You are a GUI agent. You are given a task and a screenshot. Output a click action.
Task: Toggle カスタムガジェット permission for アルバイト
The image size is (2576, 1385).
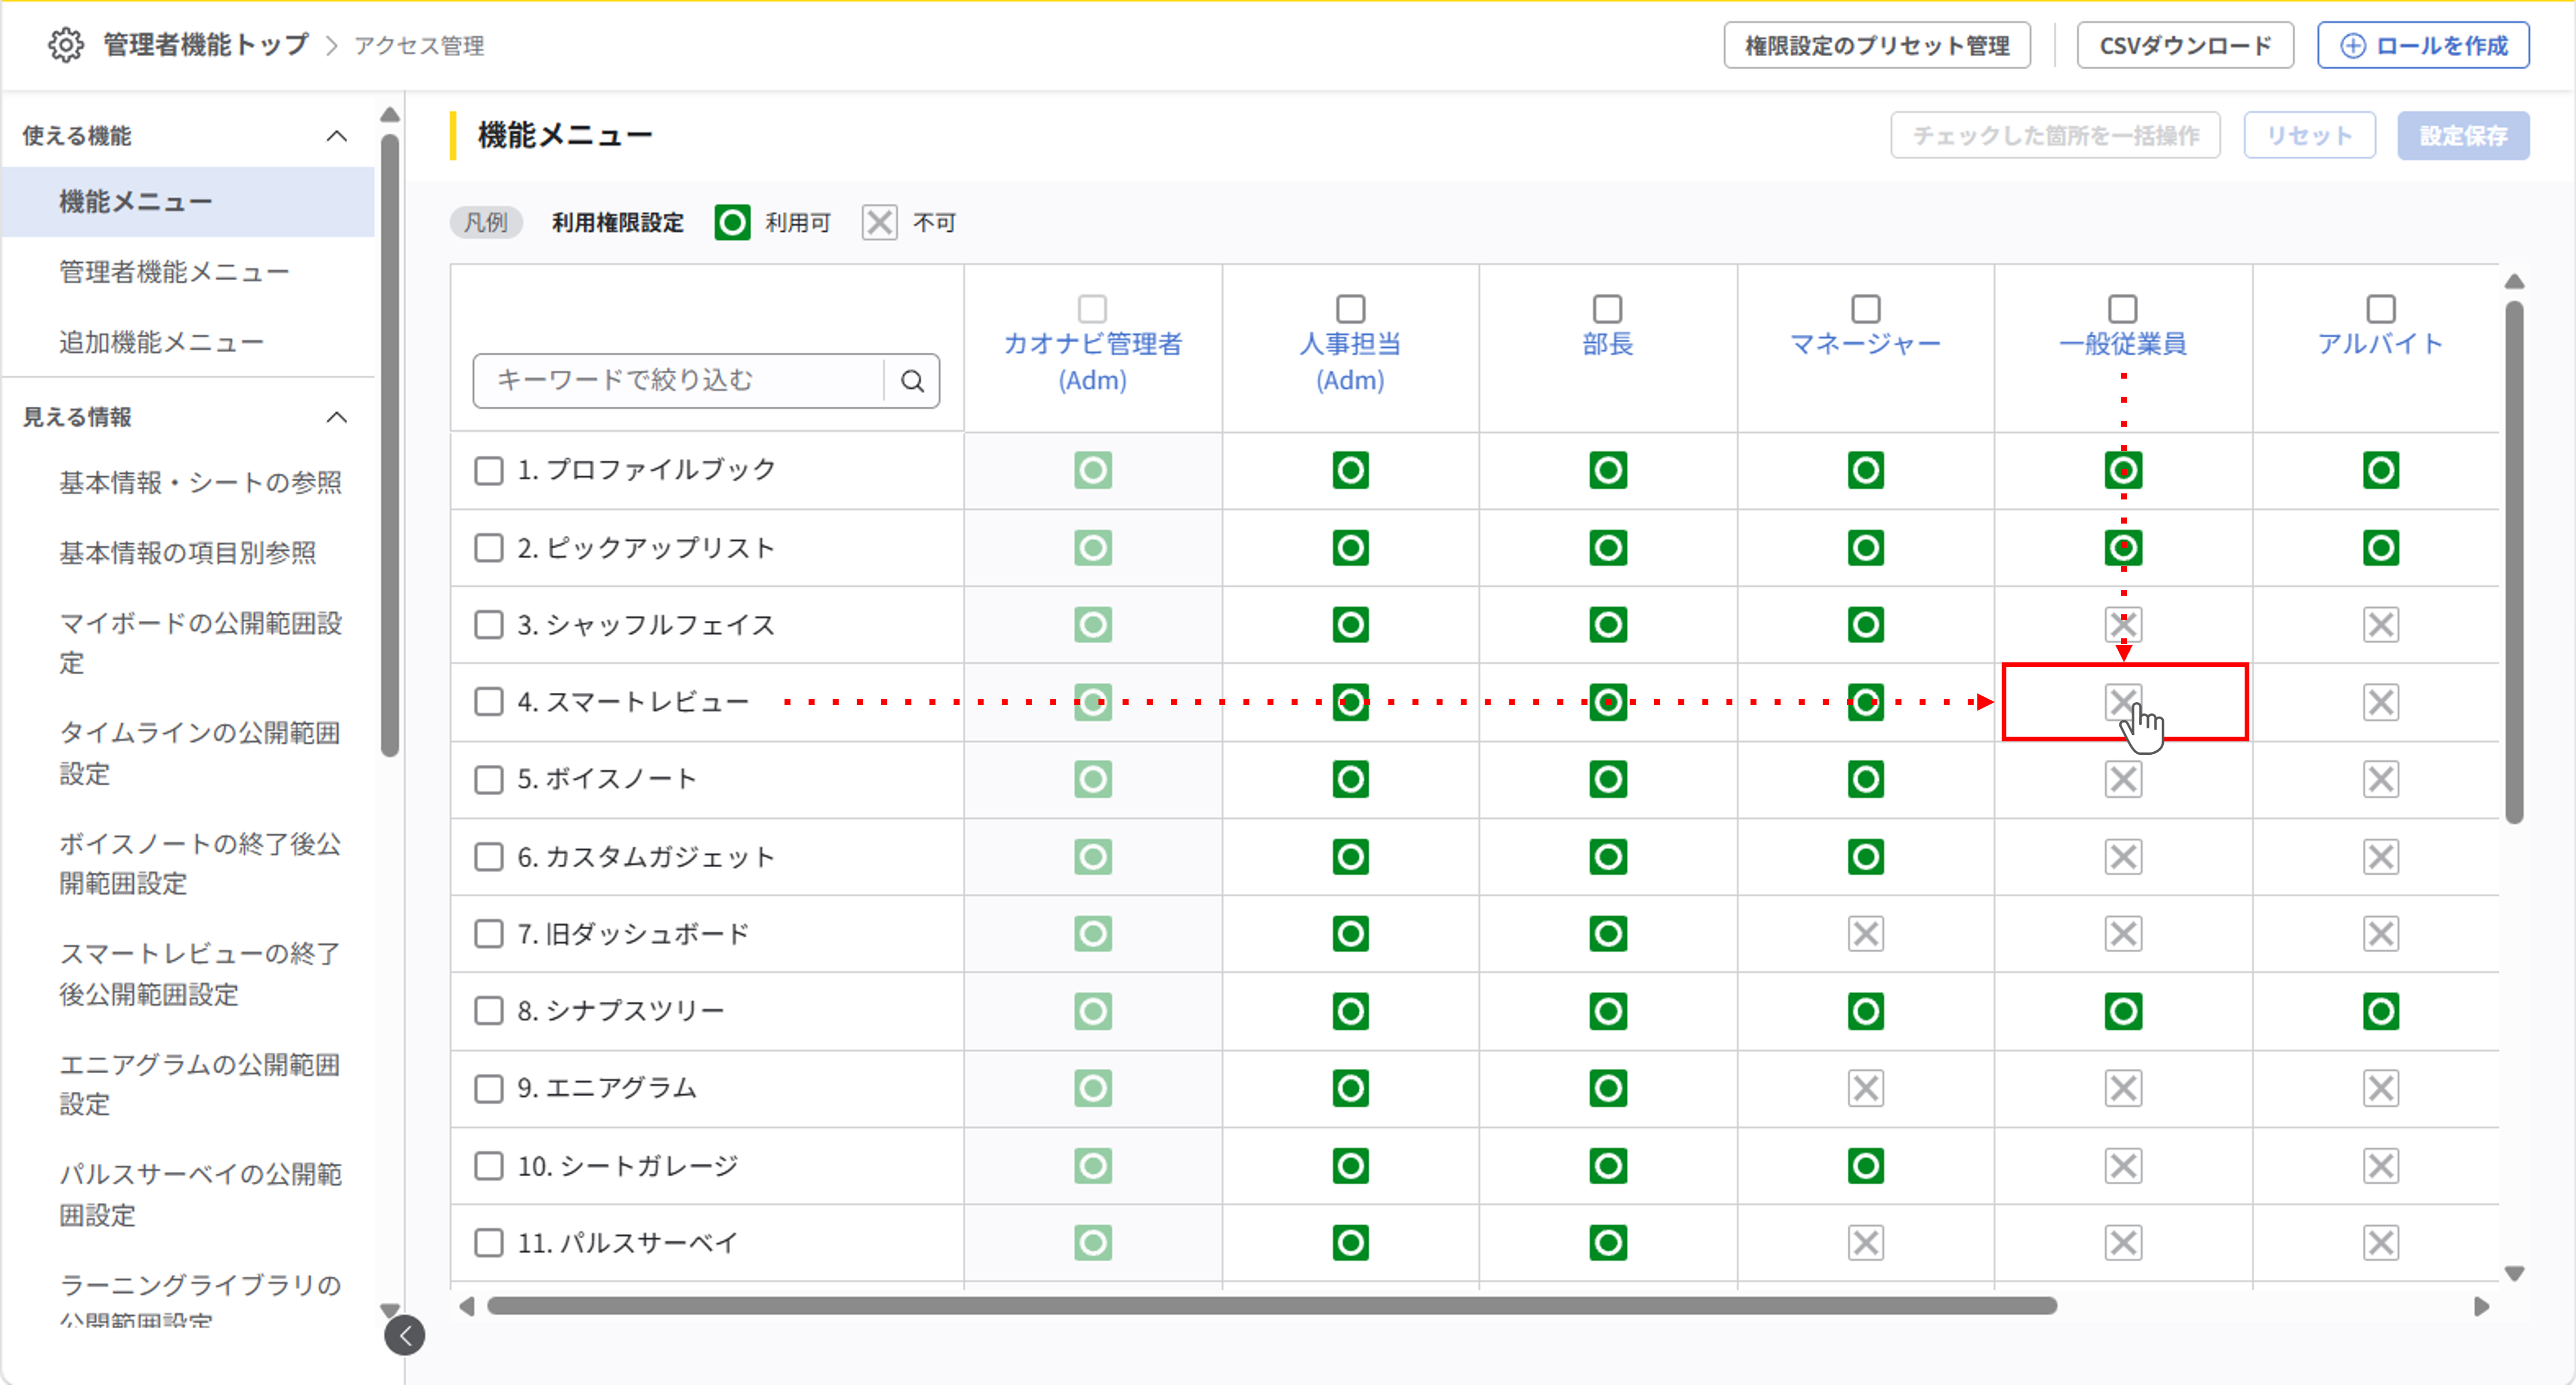coord(2380,857)
